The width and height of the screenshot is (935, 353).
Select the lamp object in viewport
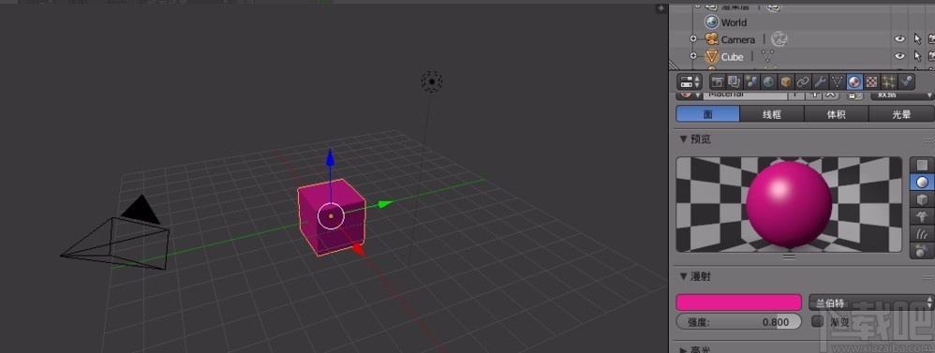(432, 81)
